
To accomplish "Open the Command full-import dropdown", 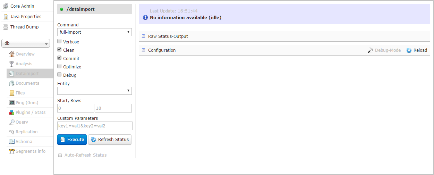I will [x=94, y=32].
